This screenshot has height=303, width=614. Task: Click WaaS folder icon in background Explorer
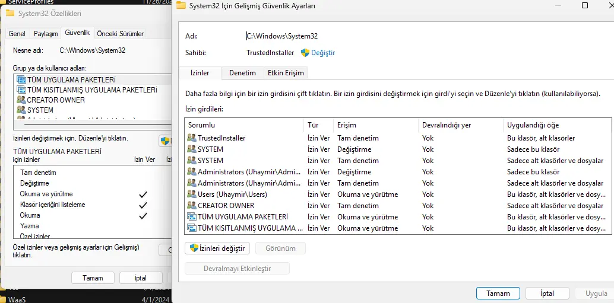click(x=3, y=299)
